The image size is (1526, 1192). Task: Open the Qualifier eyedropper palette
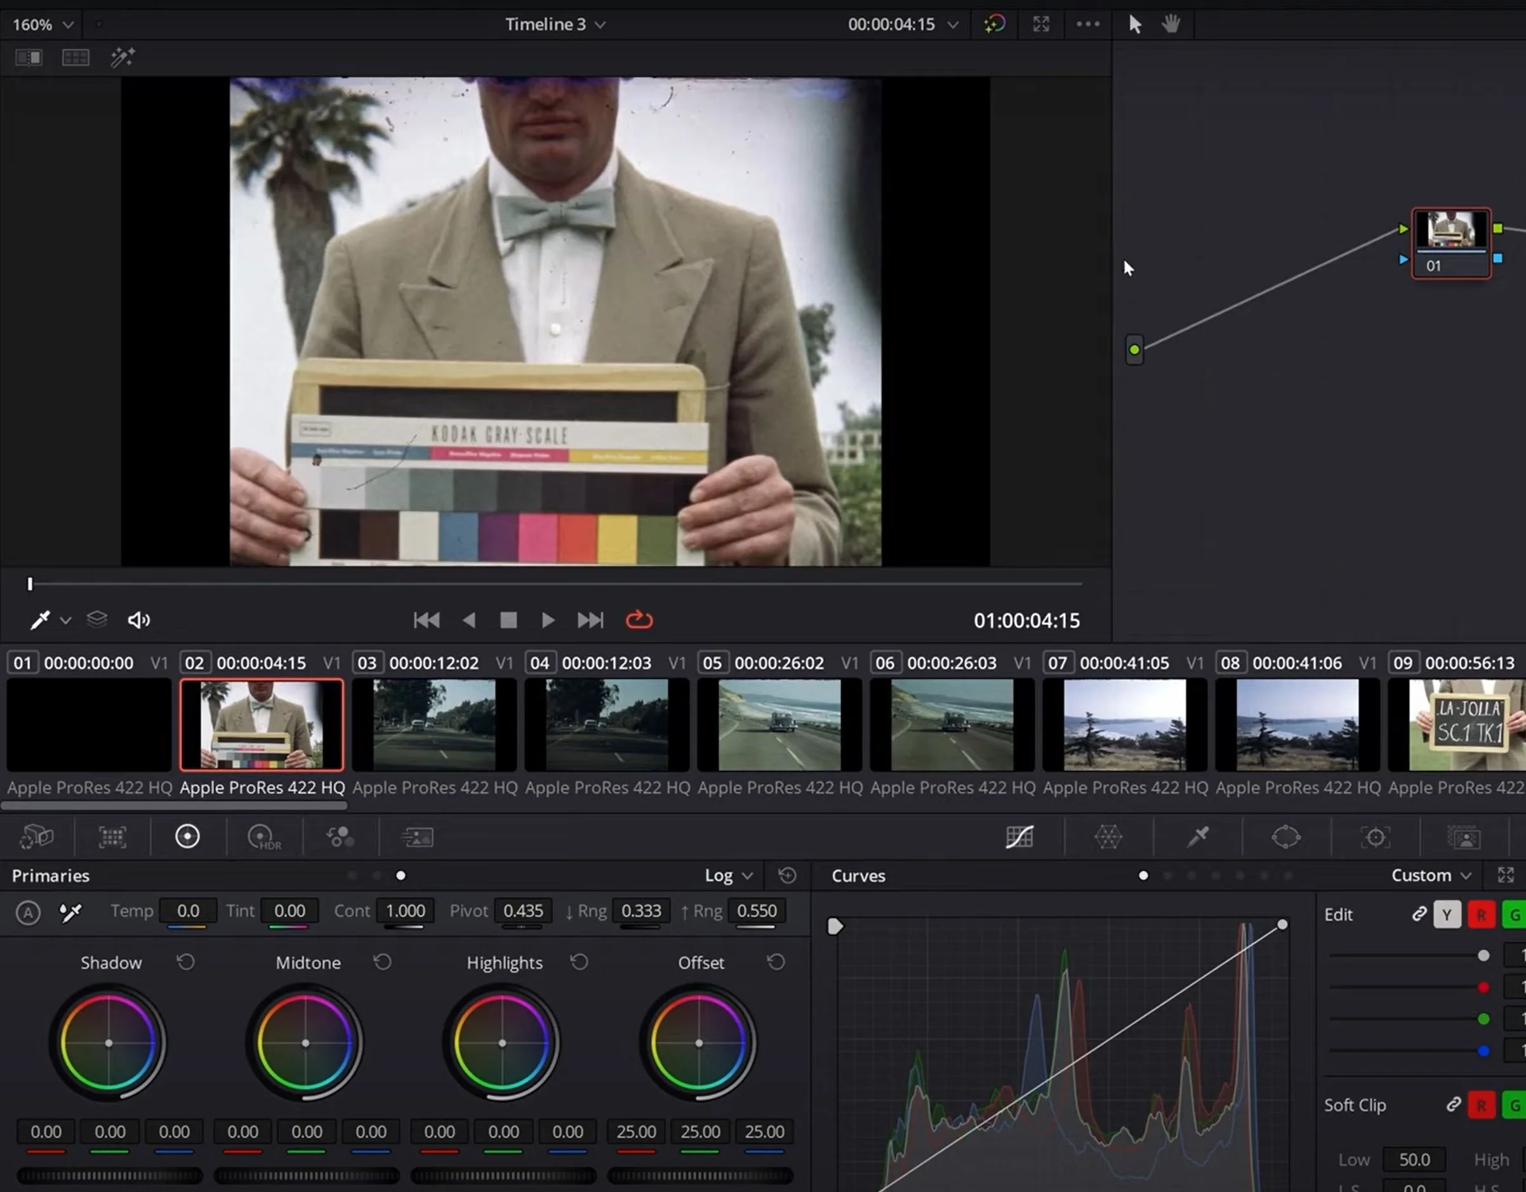pyautogui.click(x=1197, y=837)
